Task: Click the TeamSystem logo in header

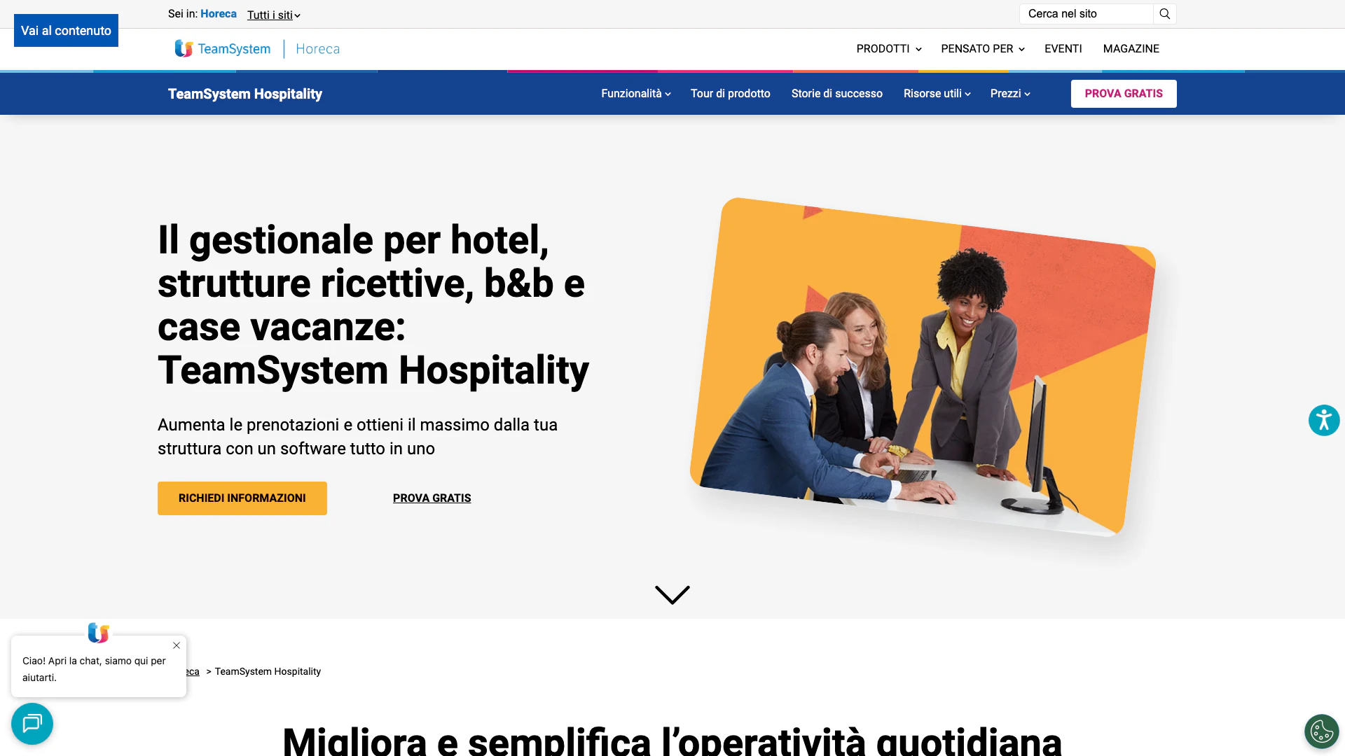Action: click(223, 48)
